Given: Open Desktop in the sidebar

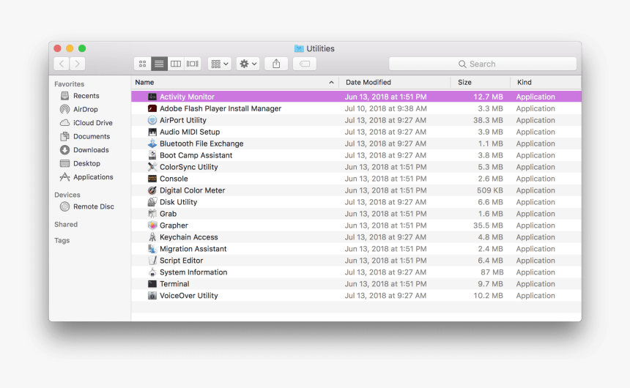Looking at the screenshot, I should pos(86,163).
